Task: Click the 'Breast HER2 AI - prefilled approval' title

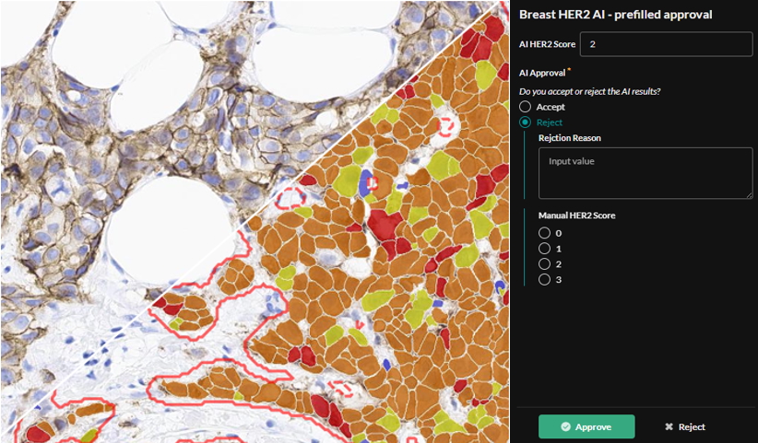Action: click(x=615, y=15)
